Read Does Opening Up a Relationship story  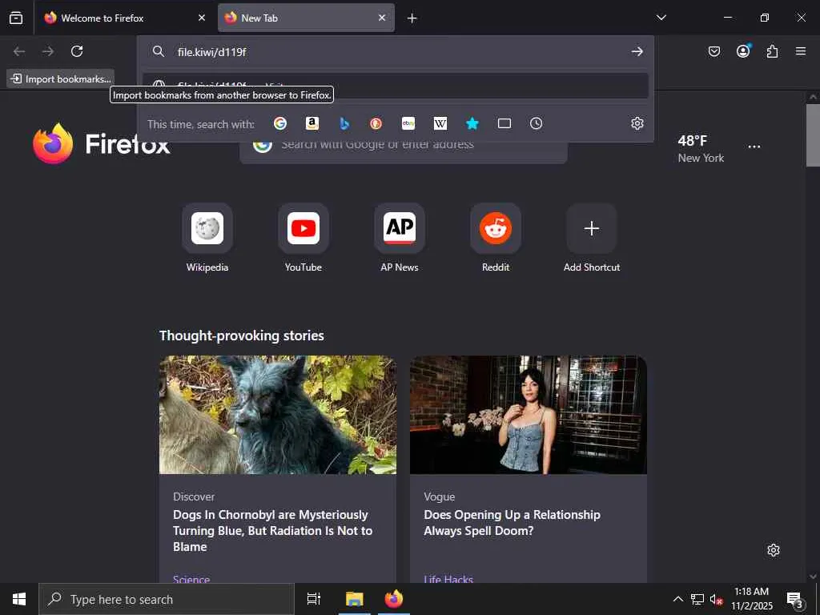coord(512,522)
